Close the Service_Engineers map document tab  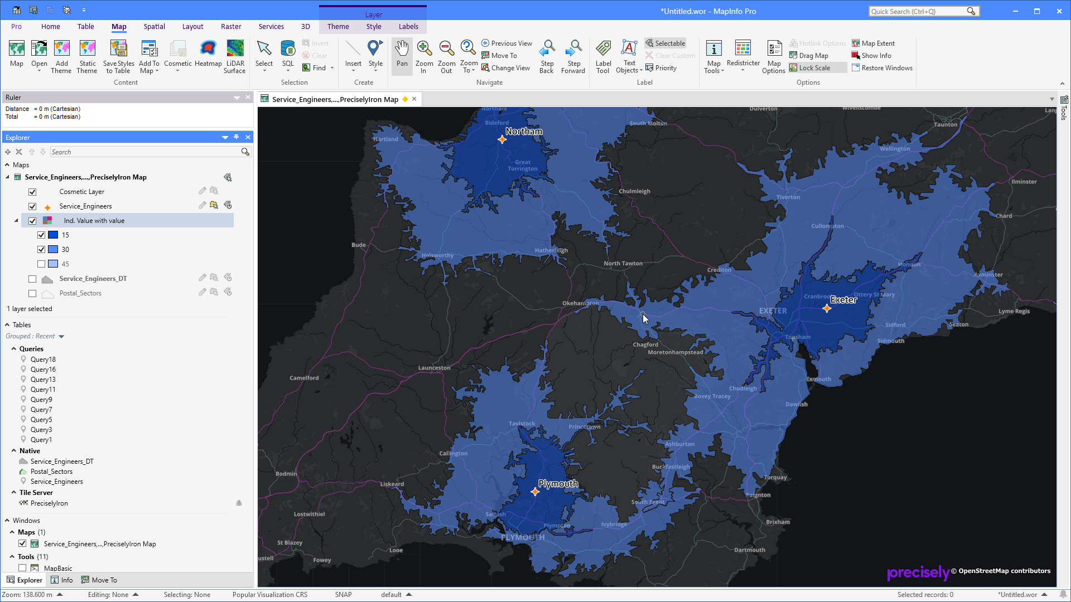pos(414,99)
